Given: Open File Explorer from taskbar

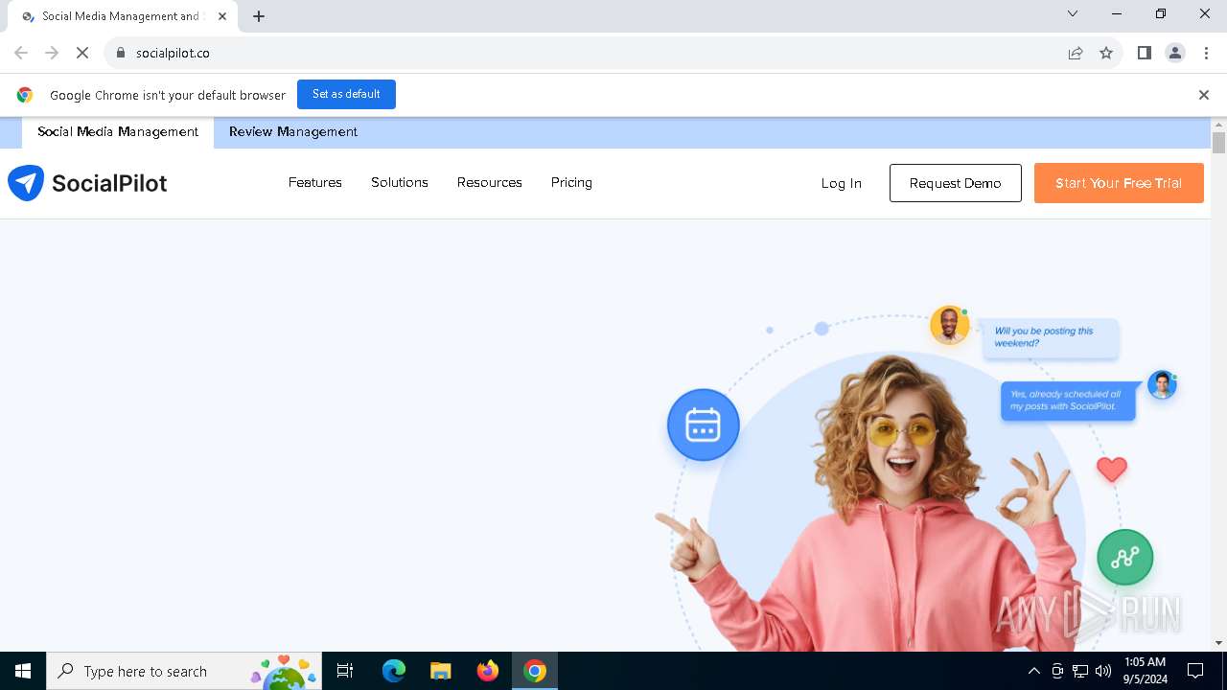Looking at the screenshot, I should tap(440, 671).
